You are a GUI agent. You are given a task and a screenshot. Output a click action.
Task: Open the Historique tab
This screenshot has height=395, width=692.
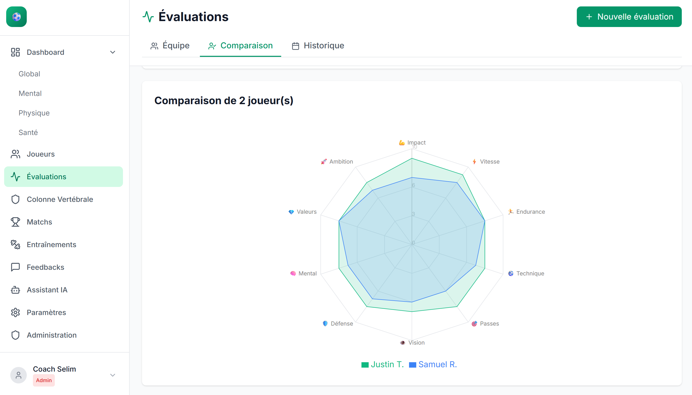318,46
